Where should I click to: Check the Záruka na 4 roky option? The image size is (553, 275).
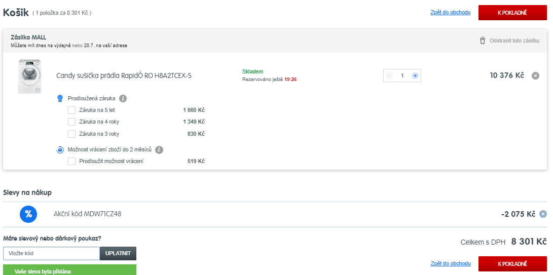(x=71, y=122)
